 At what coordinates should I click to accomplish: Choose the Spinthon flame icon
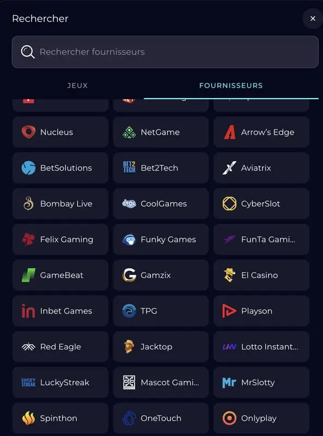click(x=28, y=418)
